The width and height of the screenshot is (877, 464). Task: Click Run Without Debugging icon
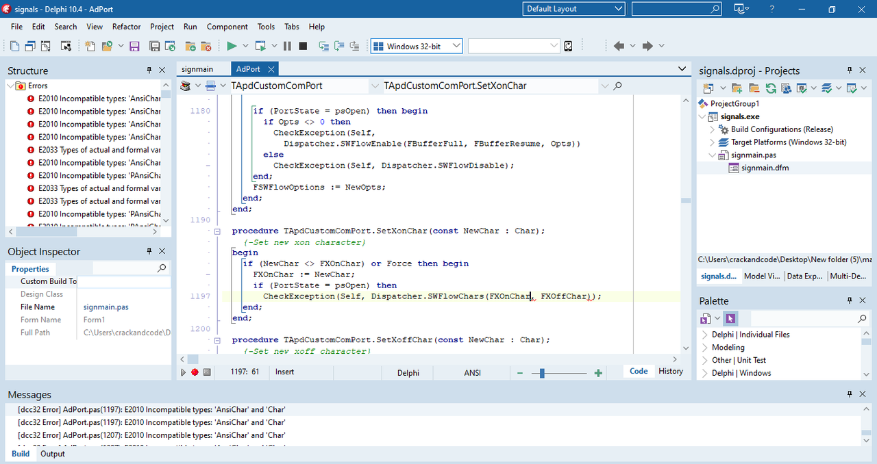pyautogui.click(x=260, y=46)
